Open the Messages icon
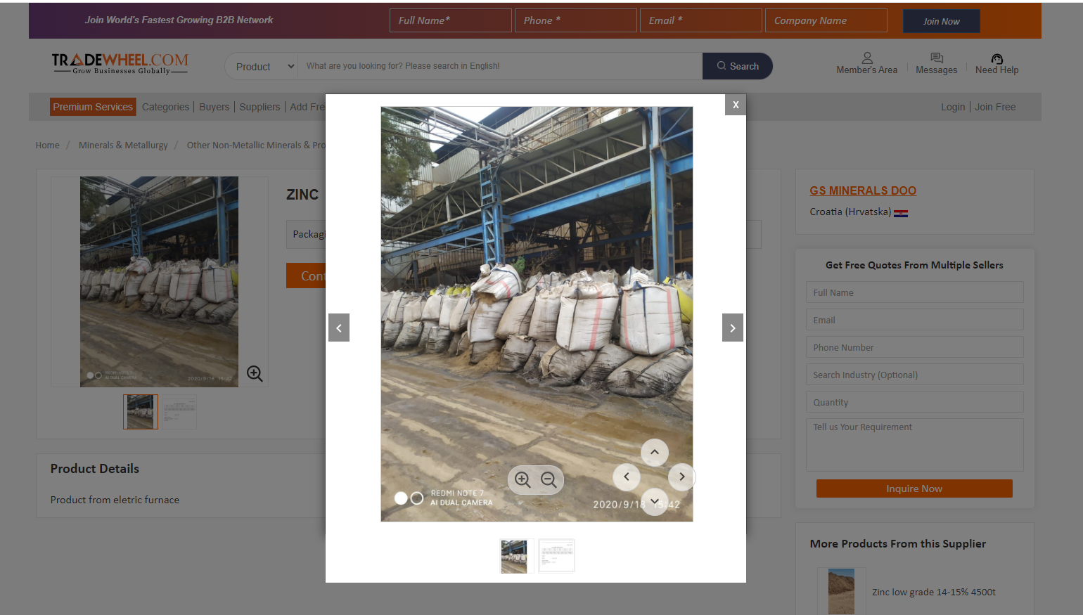Screen dimensions: 1083x615 coord(936,58)
